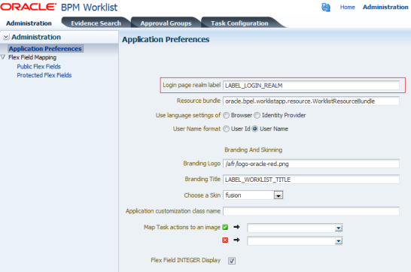Click the BPM Worklist title

pos(89,8)
